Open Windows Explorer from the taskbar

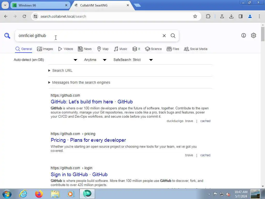pos(55,194)
